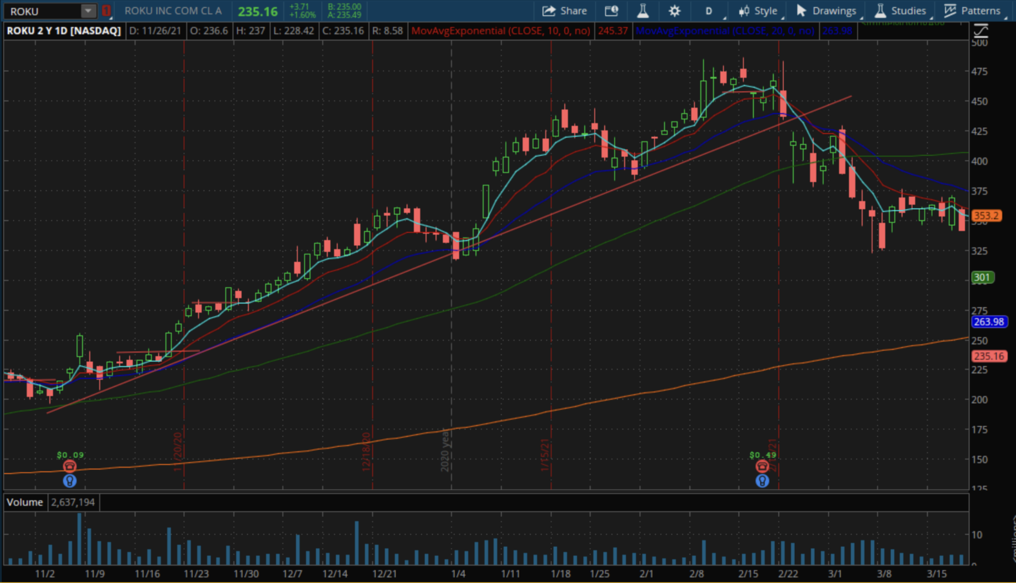Click the 1/4 date label on time axis
1016x583 pixels.
(458, 574)
